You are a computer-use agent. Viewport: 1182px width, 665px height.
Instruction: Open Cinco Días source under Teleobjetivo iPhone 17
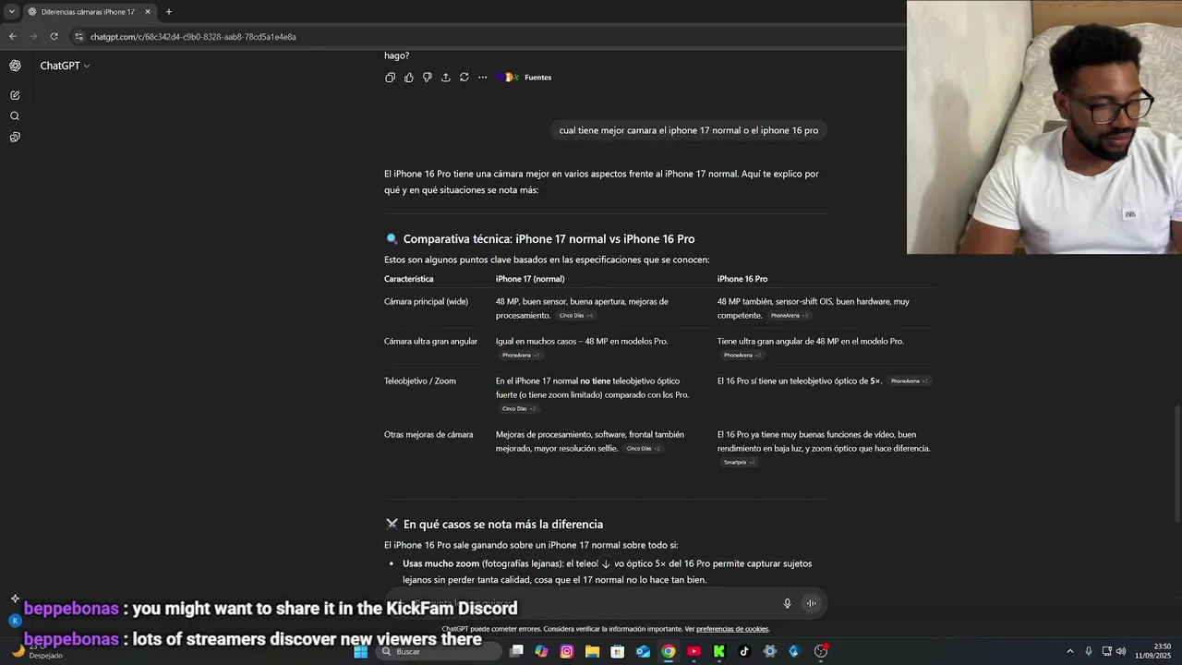(x=519, y=409)
